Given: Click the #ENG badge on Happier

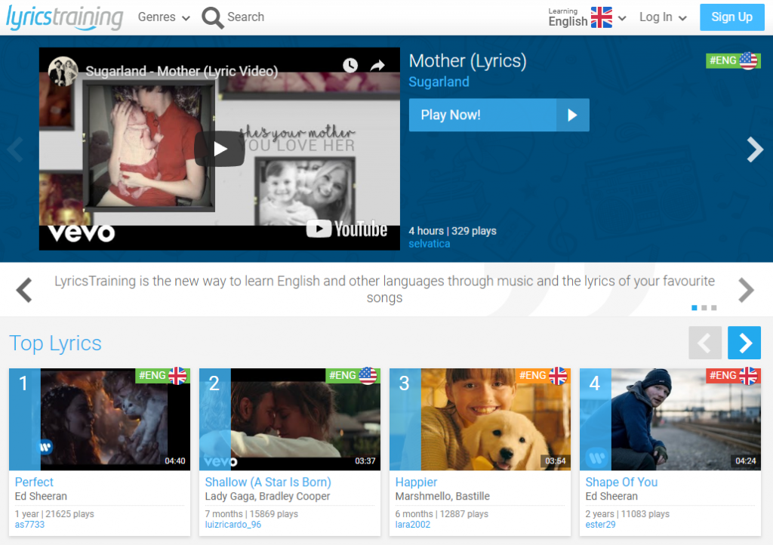Looking at the screenshot, I should pyautogui.click(x=543, y=375).
